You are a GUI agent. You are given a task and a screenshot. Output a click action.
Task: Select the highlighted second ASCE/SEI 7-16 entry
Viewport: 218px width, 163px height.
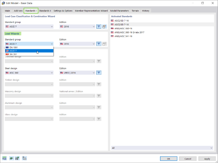162,24
